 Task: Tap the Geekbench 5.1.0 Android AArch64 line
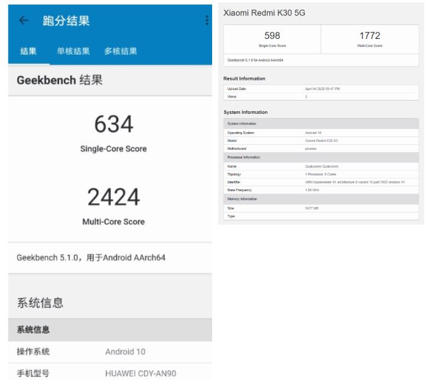[91, 258]
